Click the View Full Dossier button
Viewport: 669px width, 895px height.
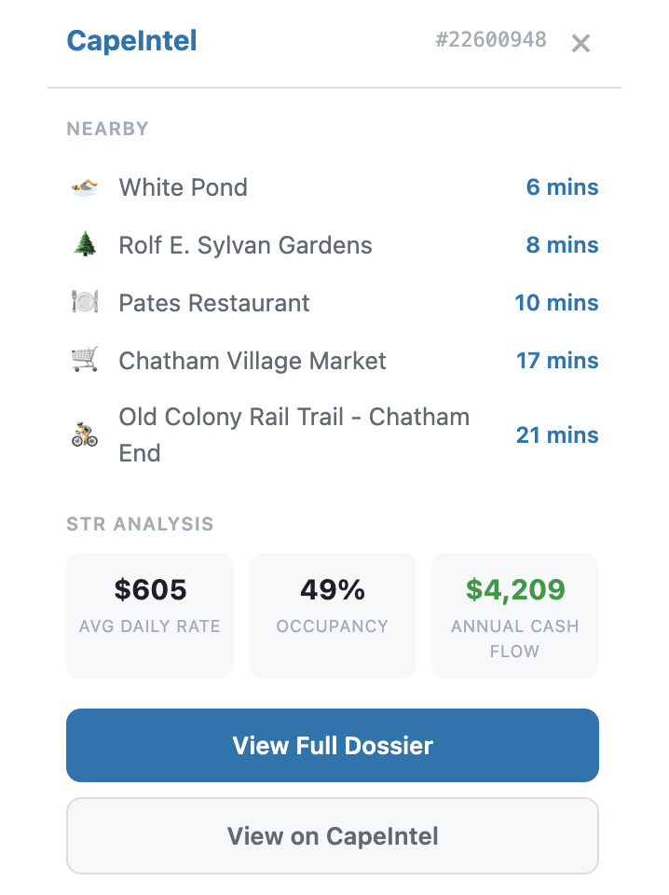click(333, 746)
